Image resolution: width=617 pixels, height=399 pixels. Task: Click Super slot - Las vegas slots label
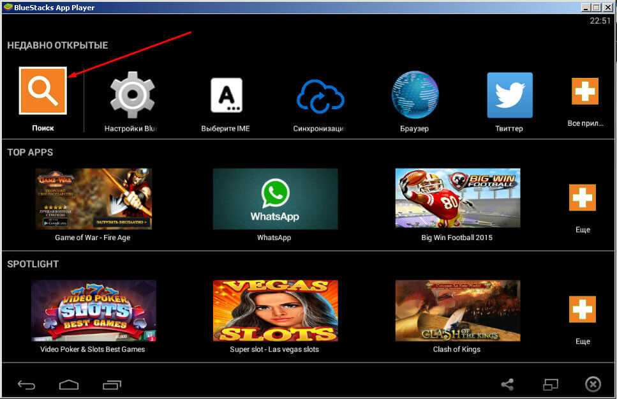click(274, 349)
